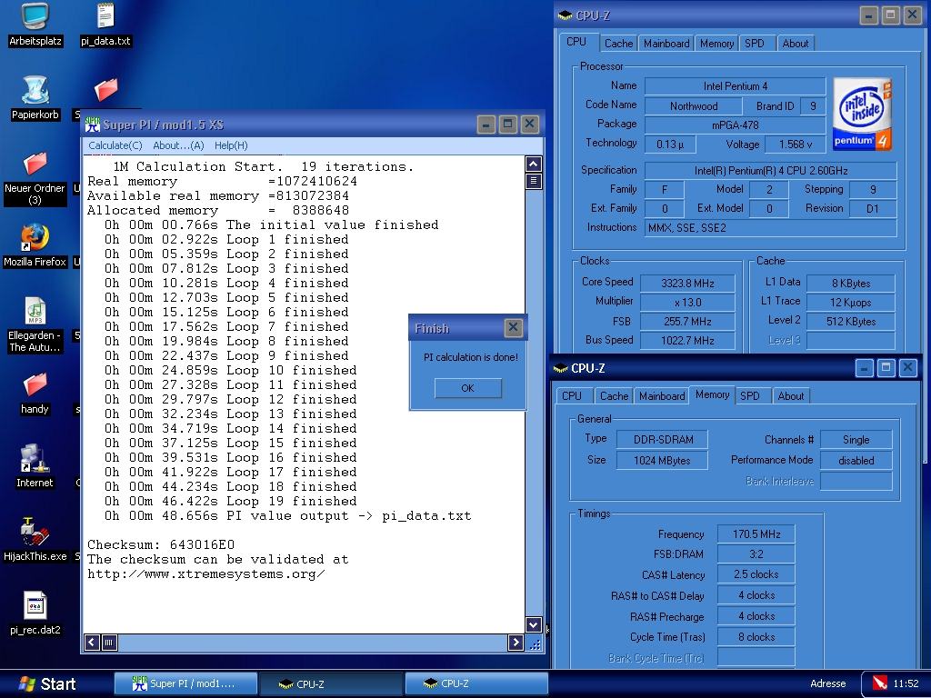
Task: Click the Memory CPU-Z window title icon
Action: pos(560,368)
